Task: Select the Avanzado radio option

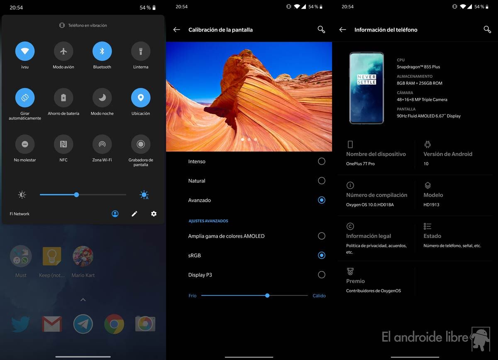Action: coord(322,200)
